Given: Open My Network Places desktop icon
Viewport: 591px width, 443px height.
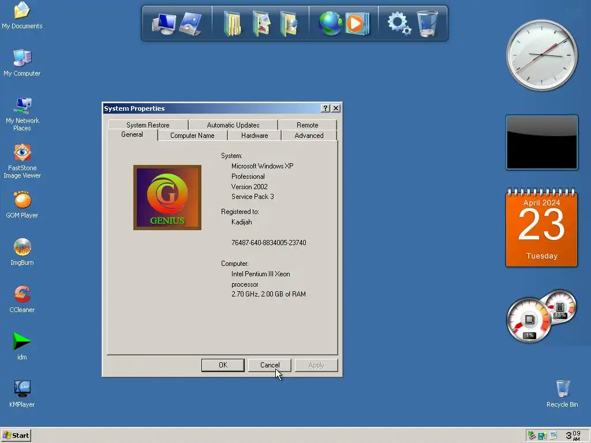Looking at the screenshot, I should [x=22, y=114].
